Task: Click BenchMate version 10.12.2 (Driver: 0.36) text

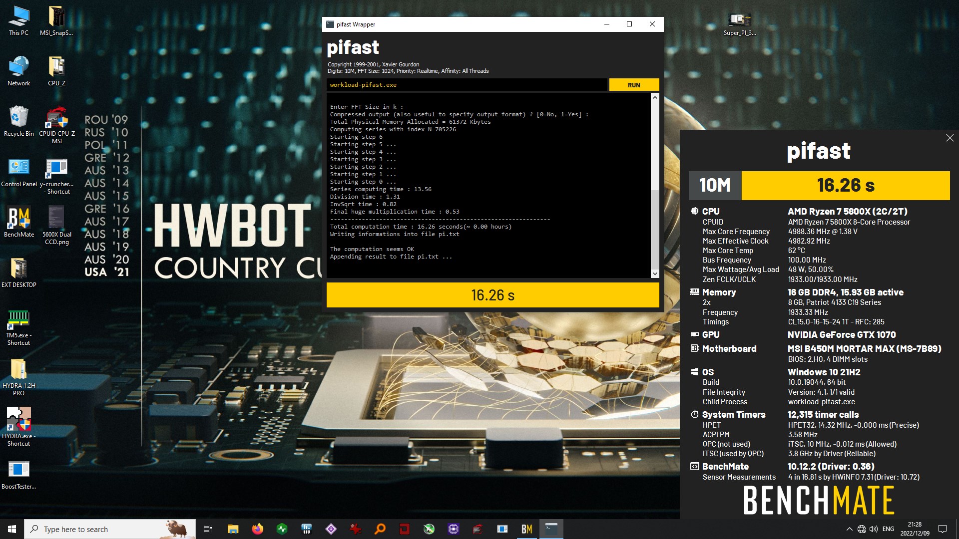Action: pyautogui.click(x=831, y=467)
